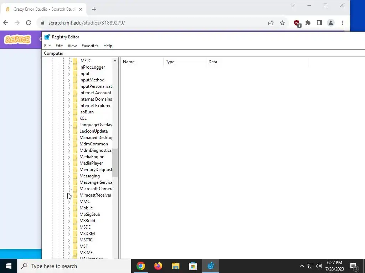This screenshot has width=365, height=273.
Task: Select the MediaEngine folder icon
Action: click(75, 157)
